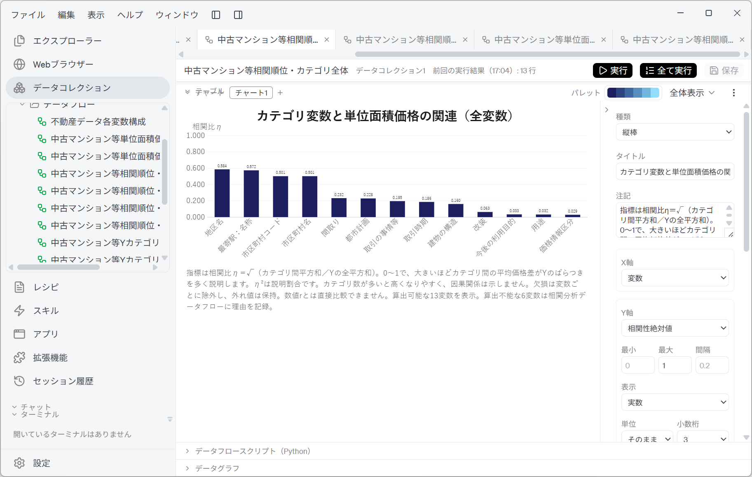Click the 最大 axis value field
This screenshot has width=752, height=477.
click(675, 365)
